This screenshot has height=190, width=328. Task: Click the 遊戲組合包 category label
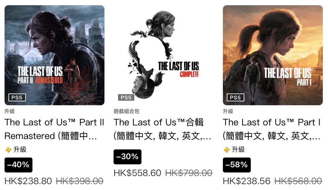coord(127,111)
